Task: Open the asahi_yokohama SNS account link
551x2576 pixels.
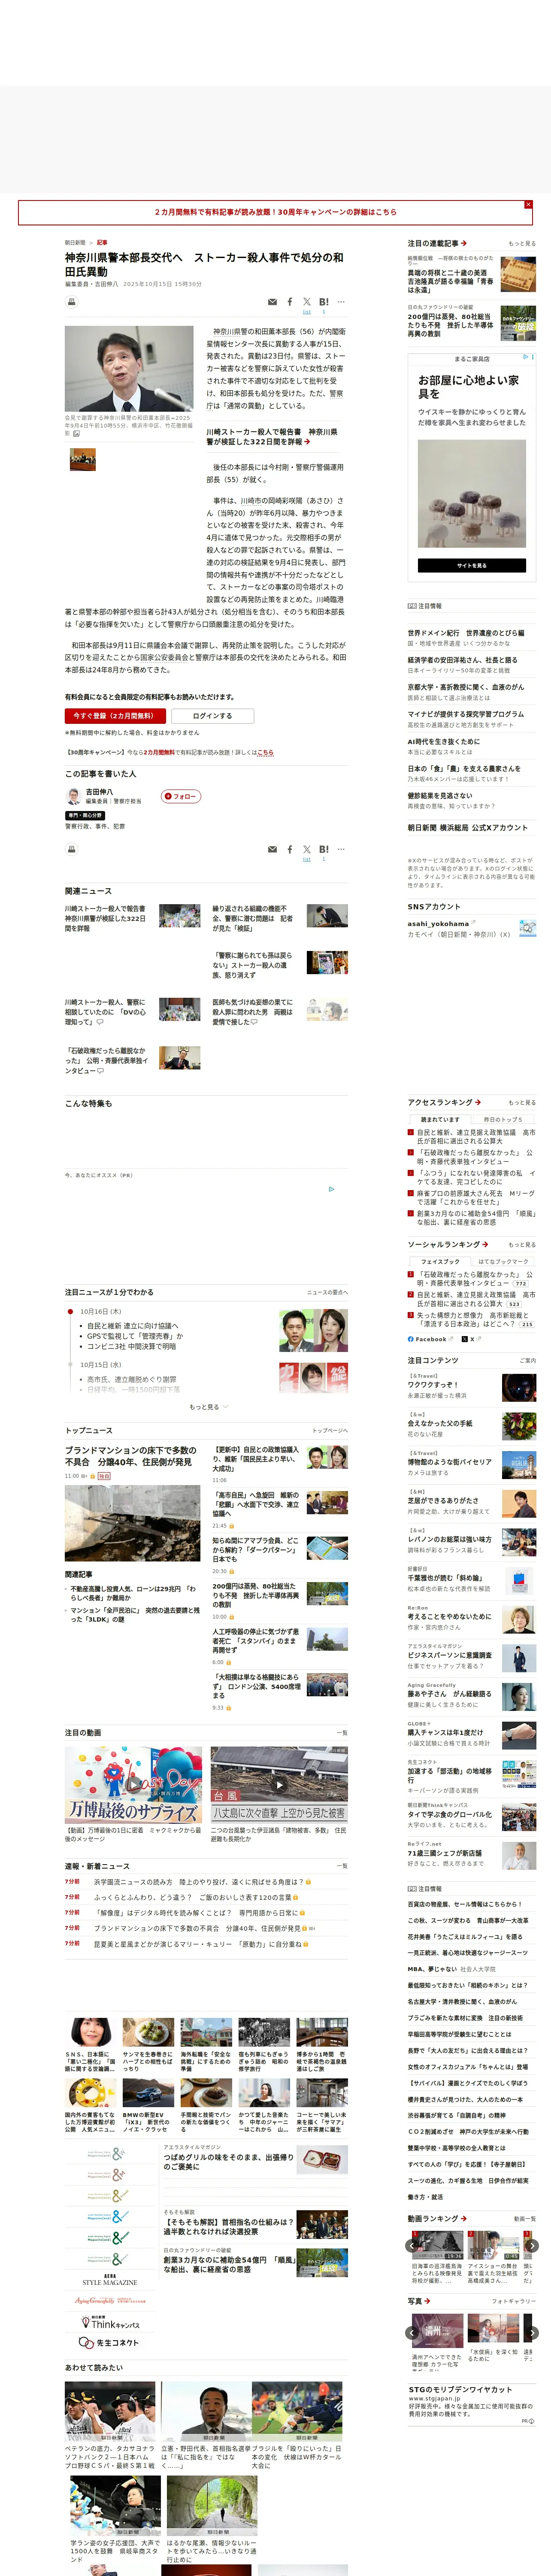Action: pyautogui.click(x=438, y=923)
